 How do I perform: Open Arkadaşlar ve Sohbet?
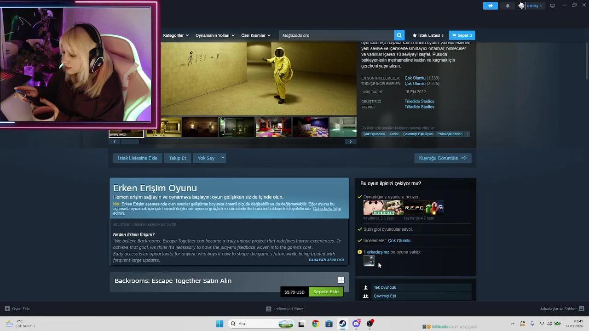click(562, 309)
